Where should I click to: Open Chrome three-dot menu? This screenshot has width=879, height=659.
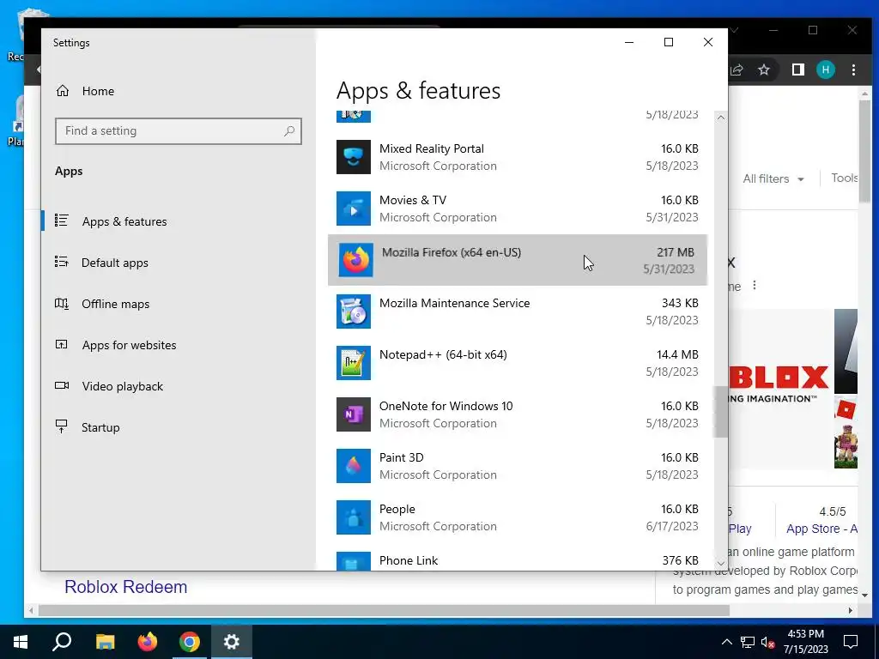(853, 70)
